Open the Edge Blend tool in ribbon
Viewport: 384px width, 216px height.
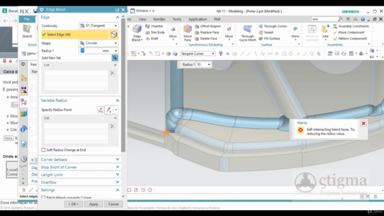[x=137, y=32]
